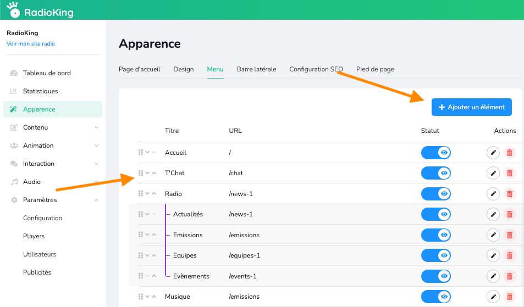
Task: Move T'Chat item down with arrow
Action: point(147,173)
